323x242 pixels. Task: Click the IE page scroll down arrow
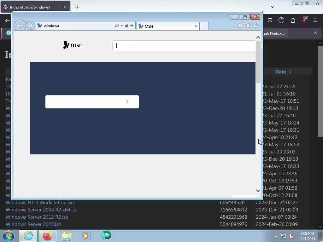258,191
